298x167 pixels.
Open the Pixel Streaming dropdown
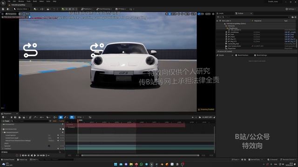click(104, 9)
